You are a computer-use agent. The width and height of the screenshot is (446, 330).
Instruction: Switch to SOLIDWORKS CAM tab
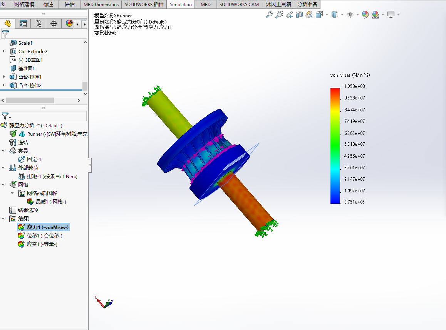[x=239, y=5]
